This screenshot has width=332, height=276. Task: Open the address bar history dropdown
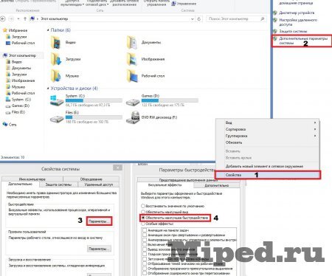[193, 19]
